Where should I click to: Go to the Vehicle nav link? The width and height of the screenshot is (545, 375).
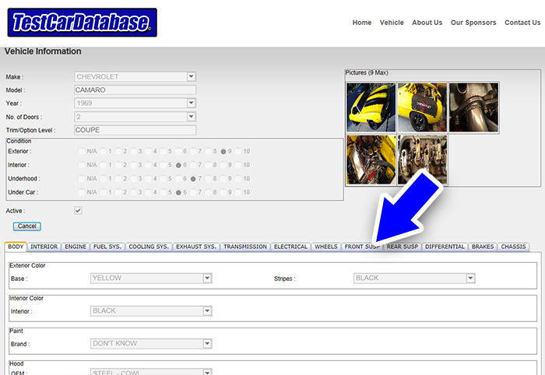pyautogui.click(x=392, y=23)
